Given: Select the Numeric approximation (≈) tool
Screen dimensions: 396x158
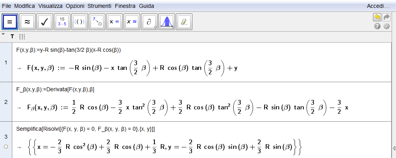Looking at the screenshot, I should (x=27, y=22).
